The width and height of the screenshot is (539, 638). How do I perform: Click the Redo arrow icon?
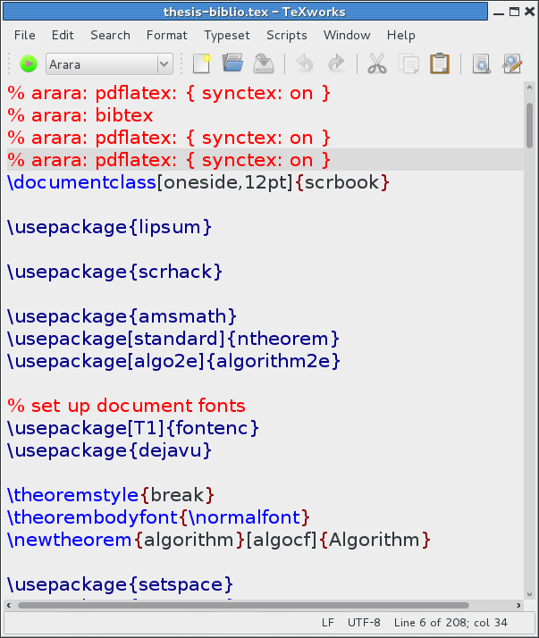pyautogui.click(x=336, y=63)
